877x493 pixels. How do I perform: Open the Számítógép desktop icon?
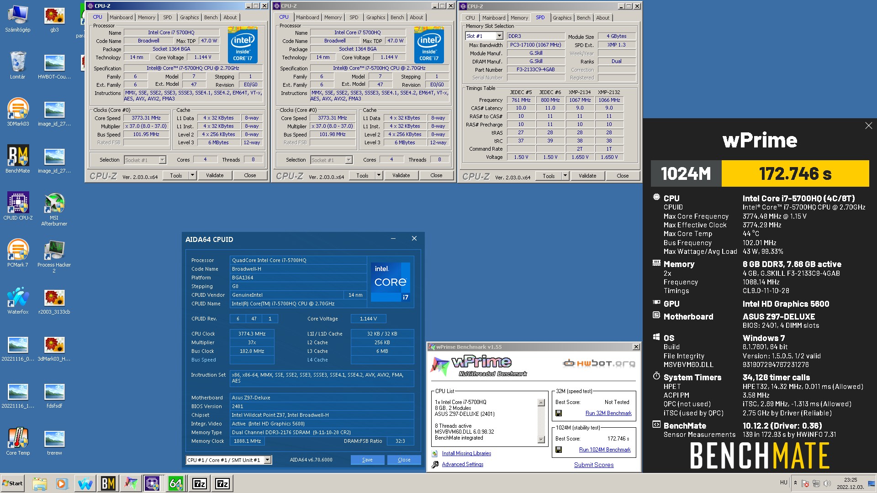click(18, 19)
